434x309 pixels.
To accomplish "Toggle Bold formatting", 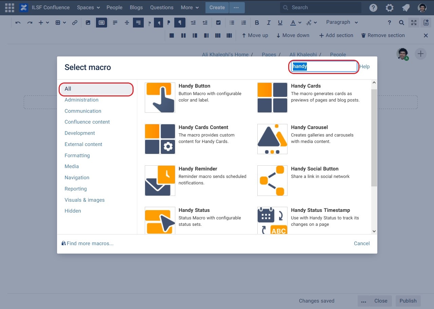I will point(257,22).
